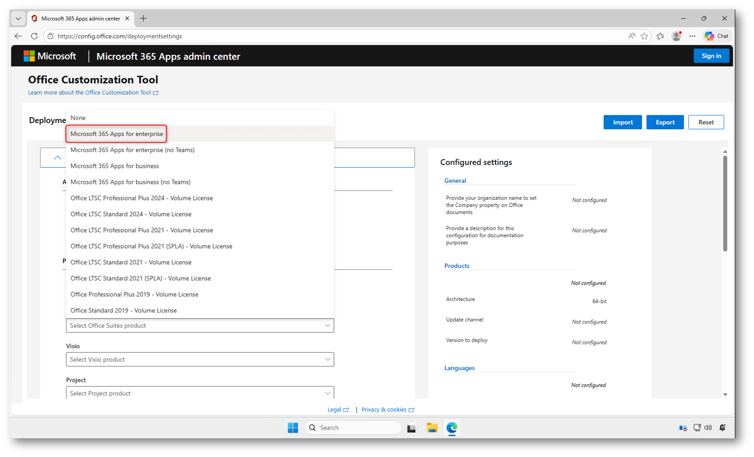Viewport: 754px width, 457px height.
Task: Expand the Select Project product dropdown
Action: coord(200,393)
